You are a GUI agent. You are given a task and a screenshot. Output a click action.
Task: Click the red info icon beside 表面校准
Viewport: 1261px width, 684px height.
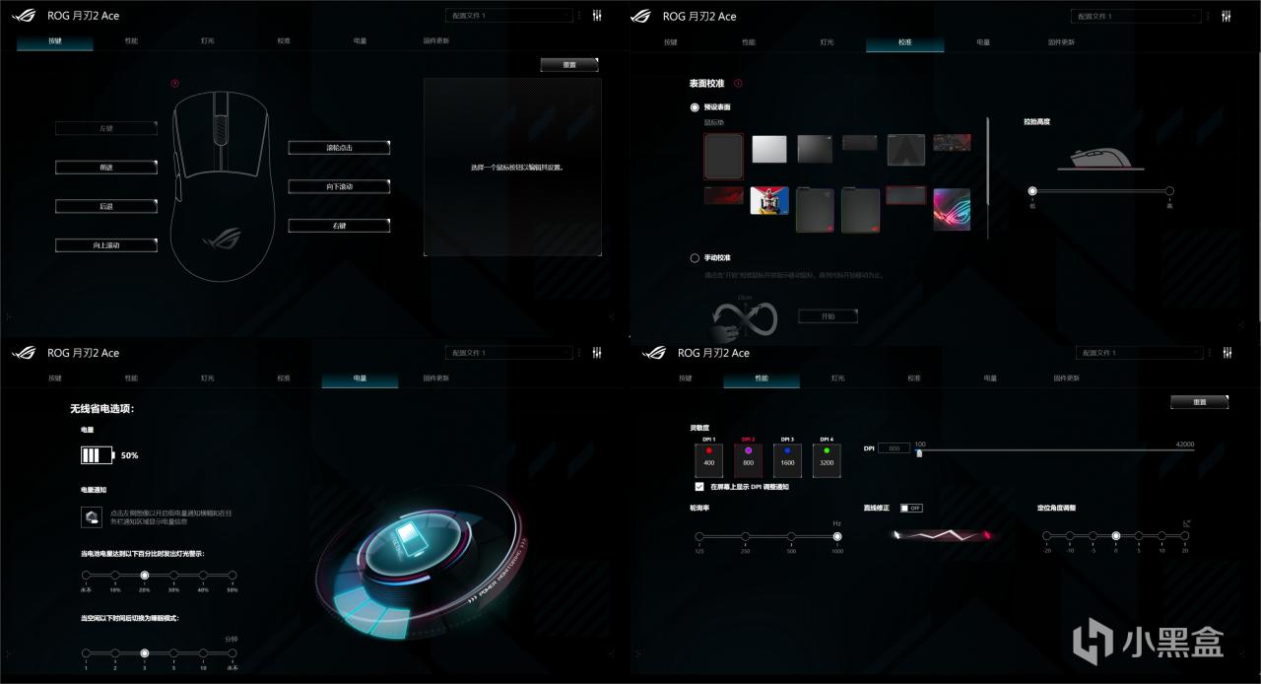738,84
